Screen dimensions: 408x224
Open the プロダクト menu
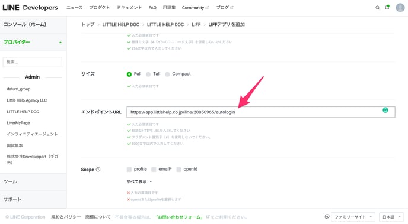tap(100, 8)
